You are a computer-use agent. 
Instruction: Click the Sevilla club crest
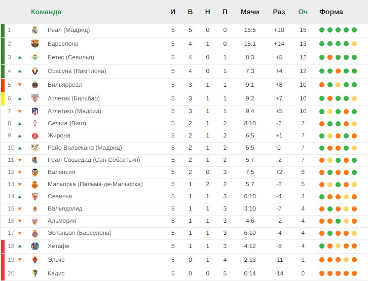[x=35, y=196]
